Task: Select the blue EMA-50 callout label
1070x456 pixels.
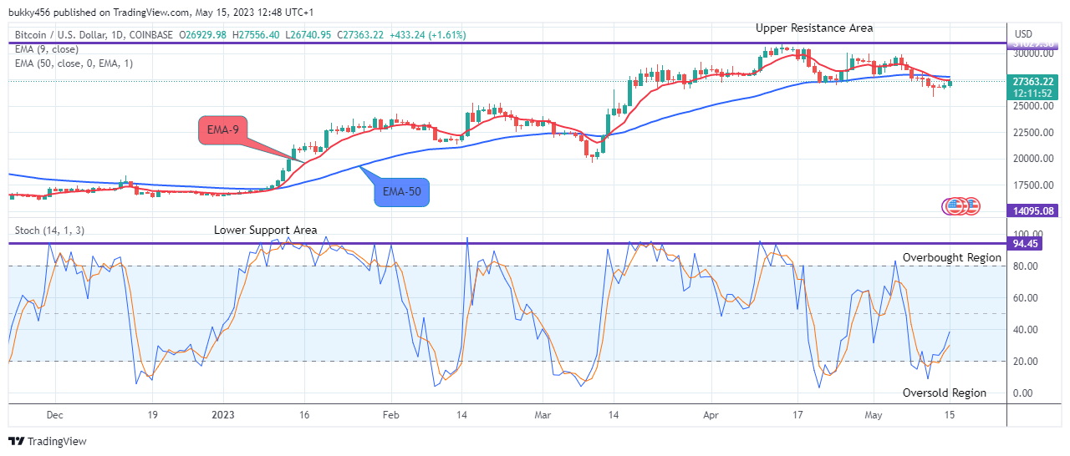Action: coord(401,191)
